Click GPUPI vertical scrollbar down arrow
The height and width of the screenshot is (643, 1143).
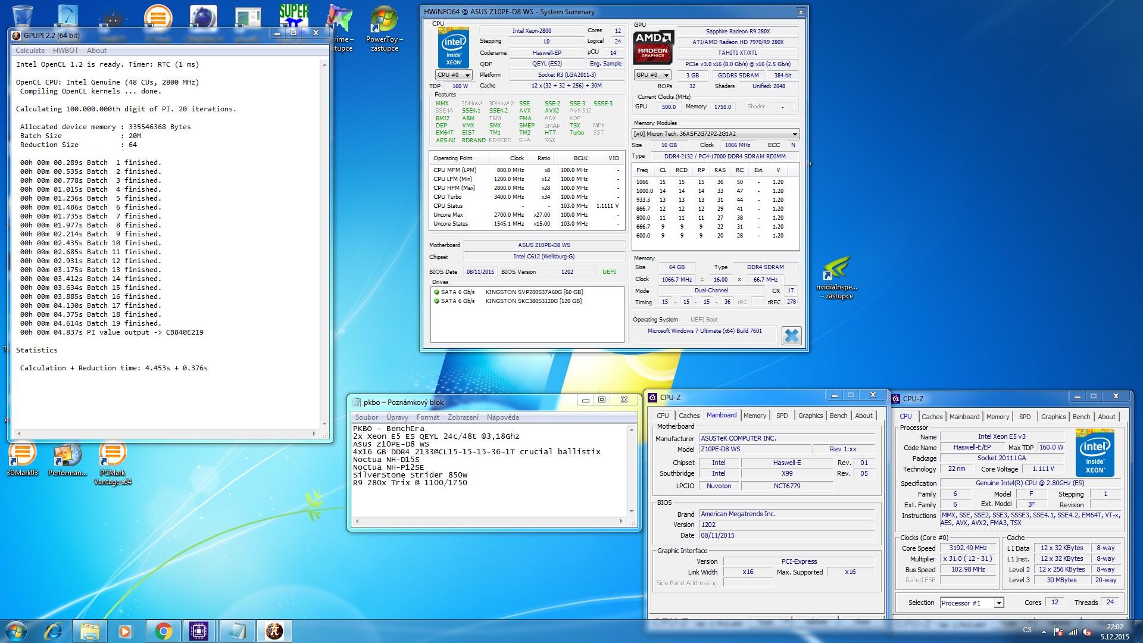pos(324,423)
